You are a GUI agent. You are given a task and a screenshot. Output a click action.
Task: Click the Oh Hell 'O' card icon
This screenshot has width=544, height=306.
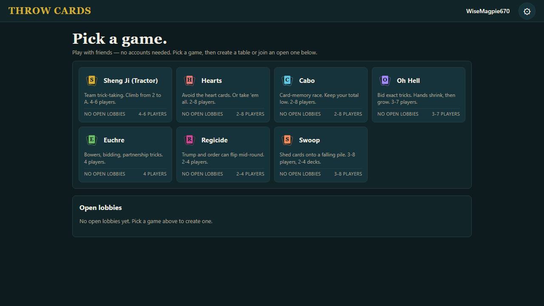[x=385, y=80]
